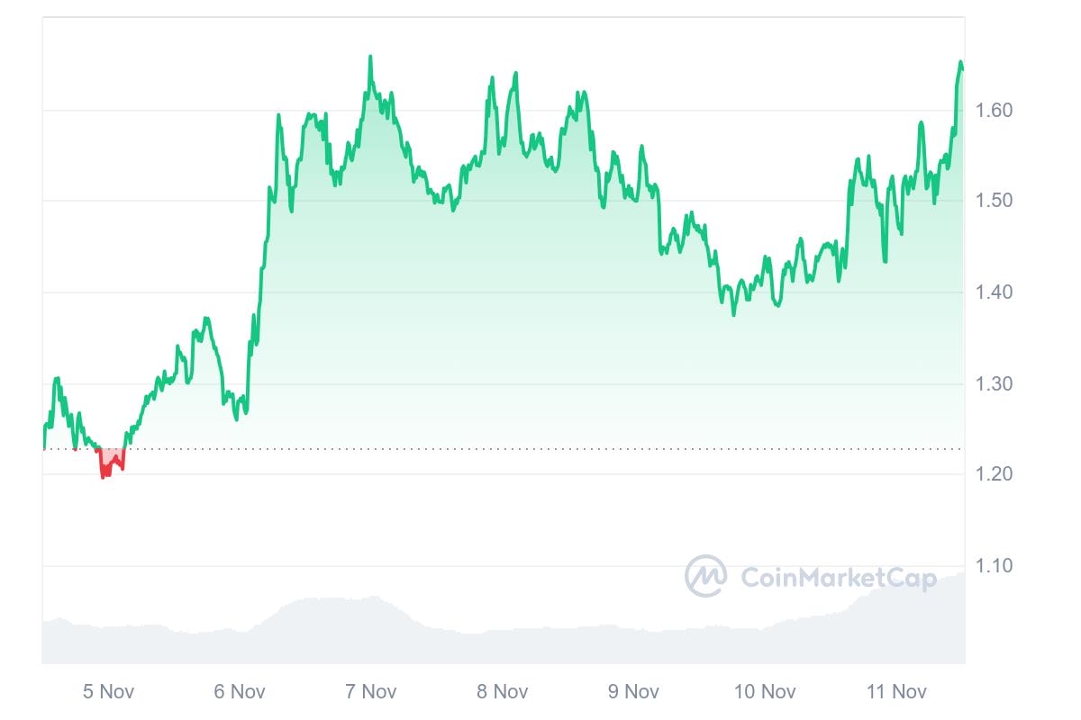Click the 1.50 price axis label
The image size is (1081, 720).
[x=995, y=201]
